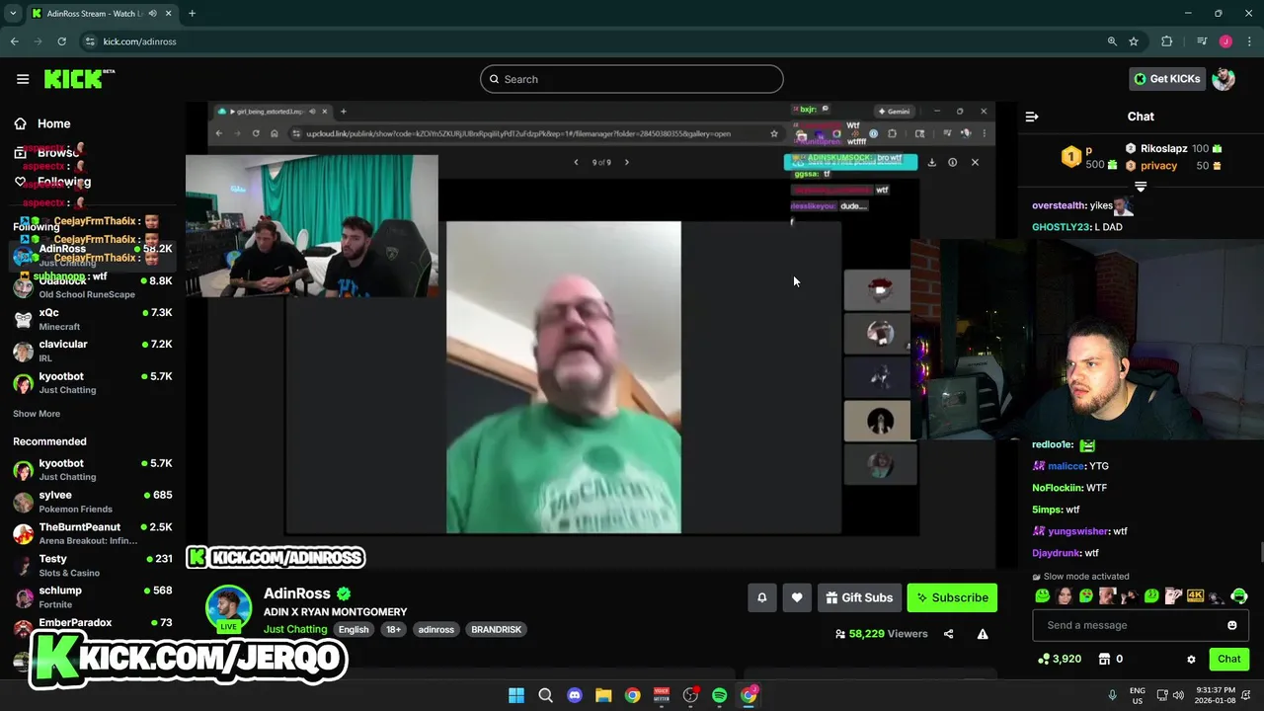Screen dimensions: 1264x711
Task: Open Discord from the taskbar
Action: [x=575, y=695]
